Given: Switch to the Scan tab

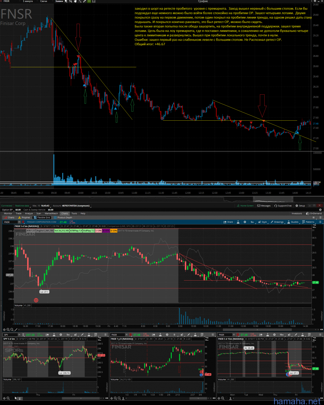Looking at the screenshot, I should pos(39,214).
